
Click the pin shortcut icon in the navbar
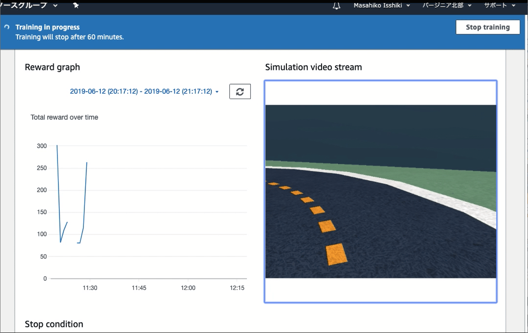[75, 5]
